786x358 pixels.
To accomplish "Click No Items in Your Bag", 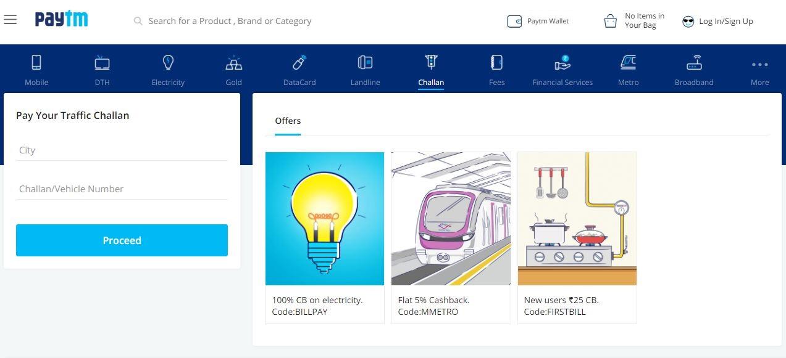I will [644, 21].
